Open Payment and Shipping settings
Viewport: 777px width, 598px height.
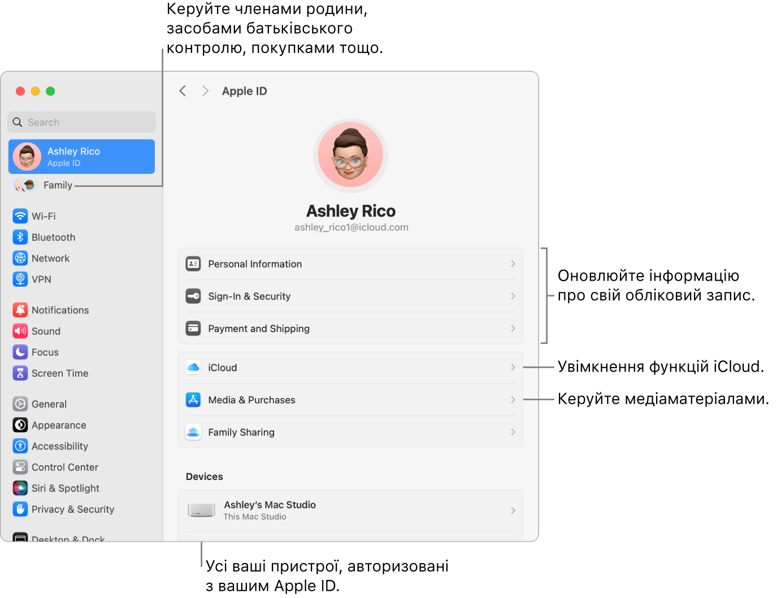pos(350,328)
